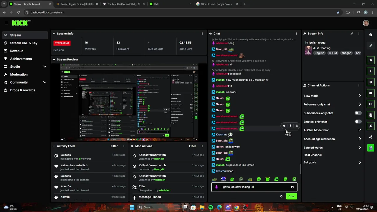
Task: Open Mod Actions three-dot menu
Action: point(202,146)
